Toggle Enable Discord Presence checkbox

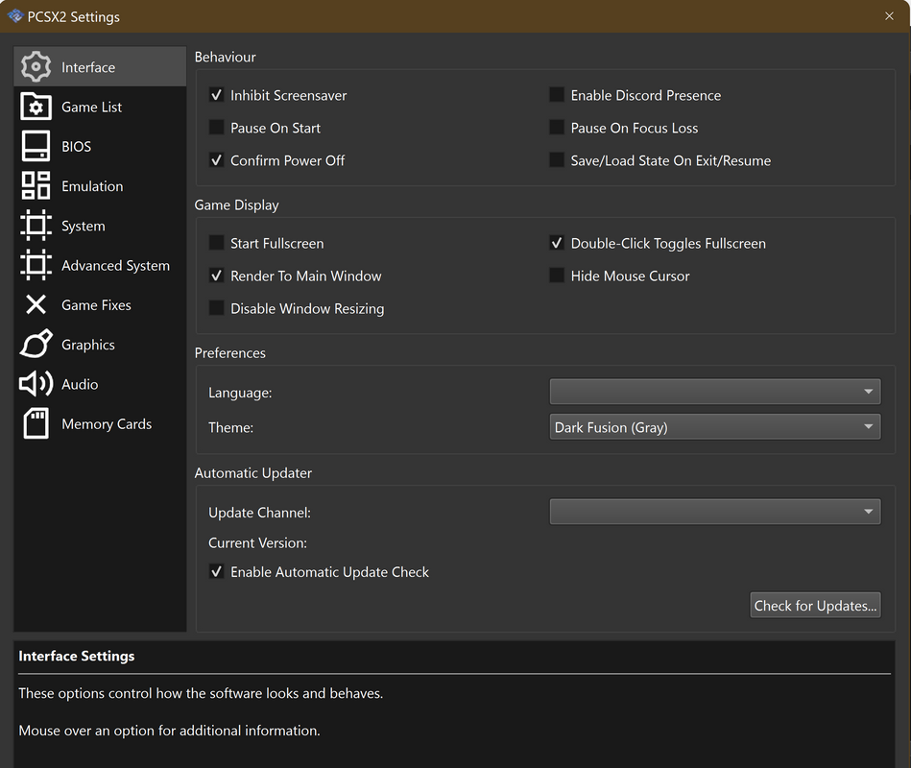tap(557, 95)
